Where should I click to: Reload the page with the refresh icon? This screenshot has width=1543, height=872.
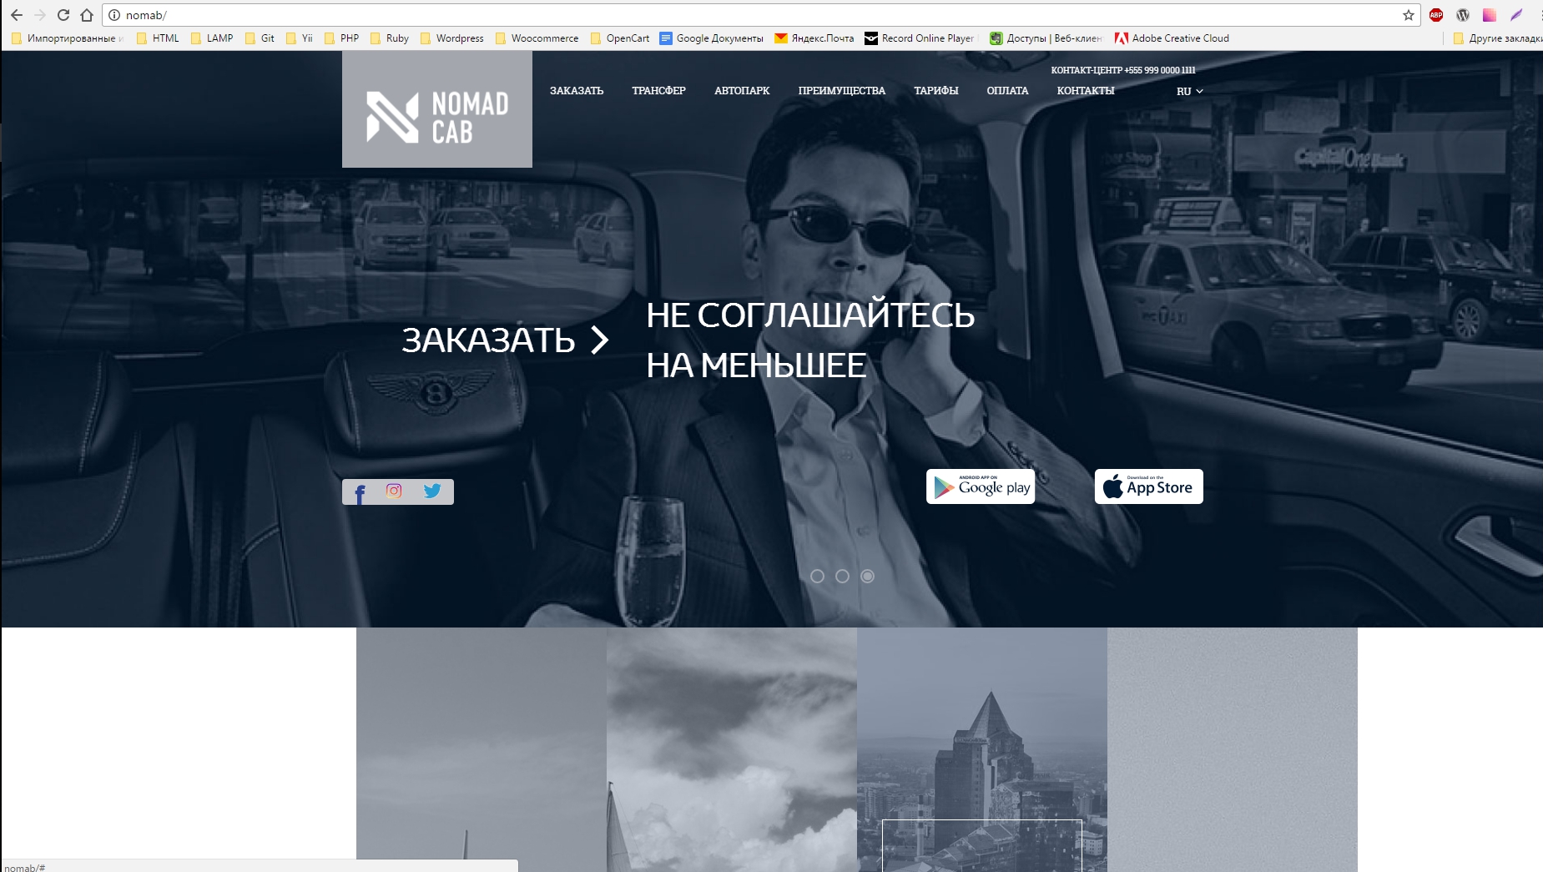63,15
